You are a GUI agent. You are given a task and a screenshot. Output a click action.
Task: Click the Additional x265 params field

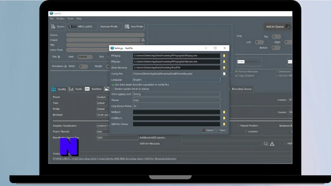click(x=236, y=138)
